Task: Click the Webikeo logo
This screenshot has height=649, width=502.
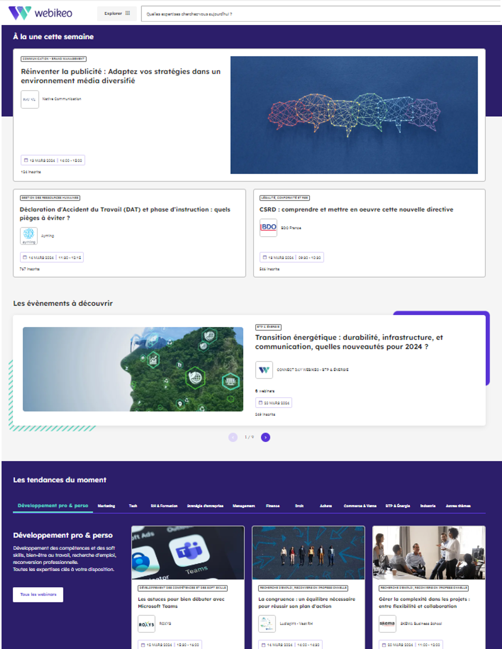Action: click(x=40, y=13)
